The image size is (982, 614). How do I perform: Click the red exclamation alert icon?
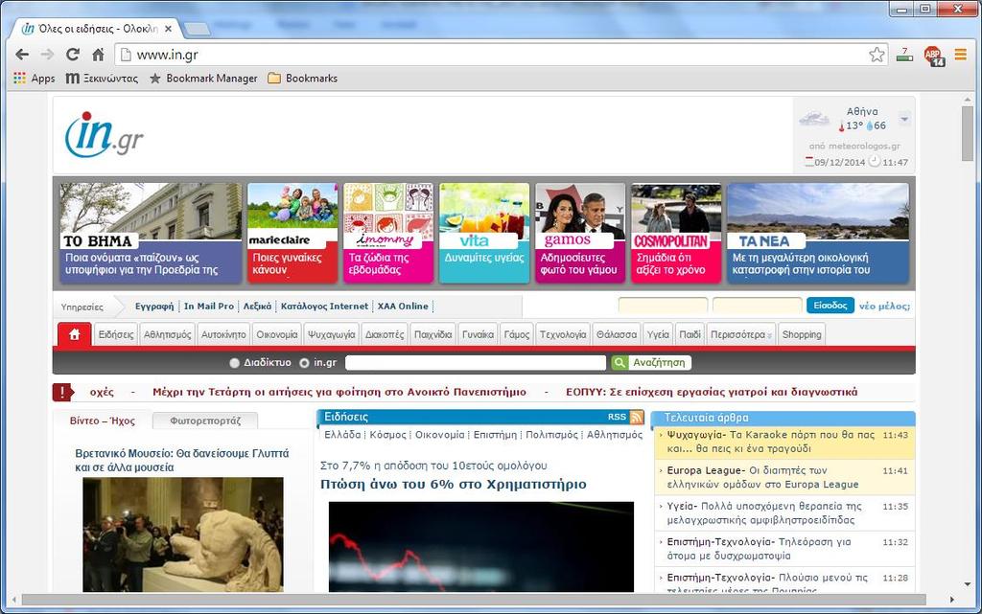click(62, 392)
